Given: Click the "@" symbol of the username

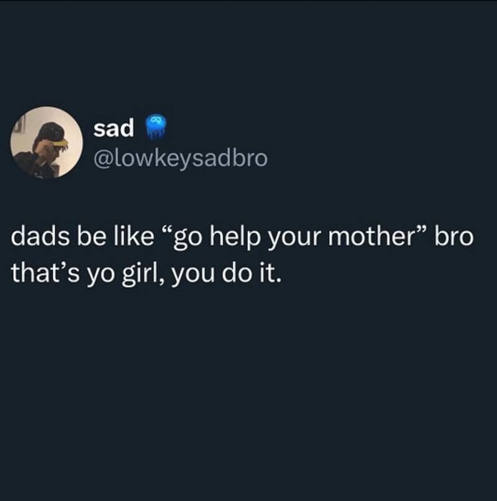Looking at the screenshot, I should click(104, 159).
